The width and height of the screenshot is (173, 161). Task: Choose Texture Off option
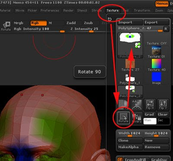click(x=157, y=43)
